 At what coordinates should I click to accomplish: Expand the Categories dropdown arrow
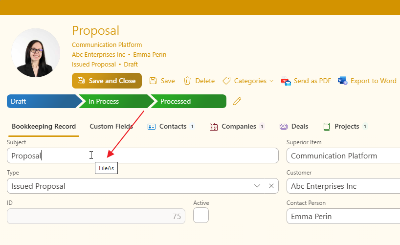(x=271, y=81)
